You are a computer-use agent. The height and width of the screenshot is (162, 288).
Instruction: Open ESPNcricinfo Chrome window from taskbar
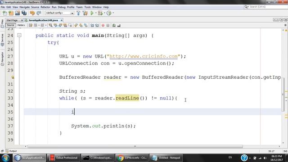click(131, 158)
